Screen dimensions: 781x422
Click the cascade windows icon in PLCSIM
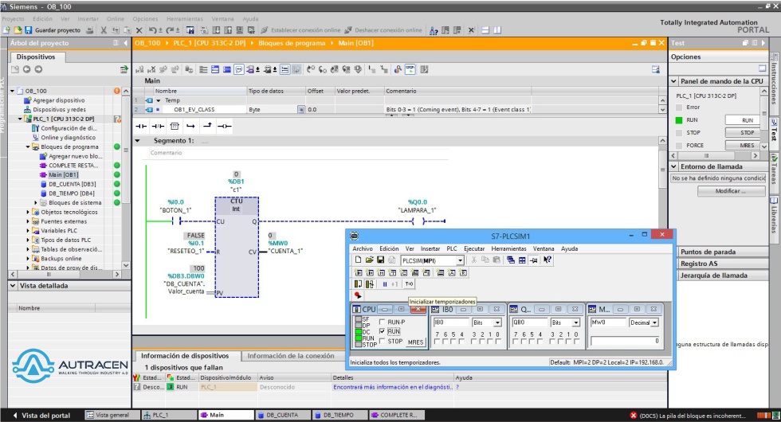click(x=511, y=260)
